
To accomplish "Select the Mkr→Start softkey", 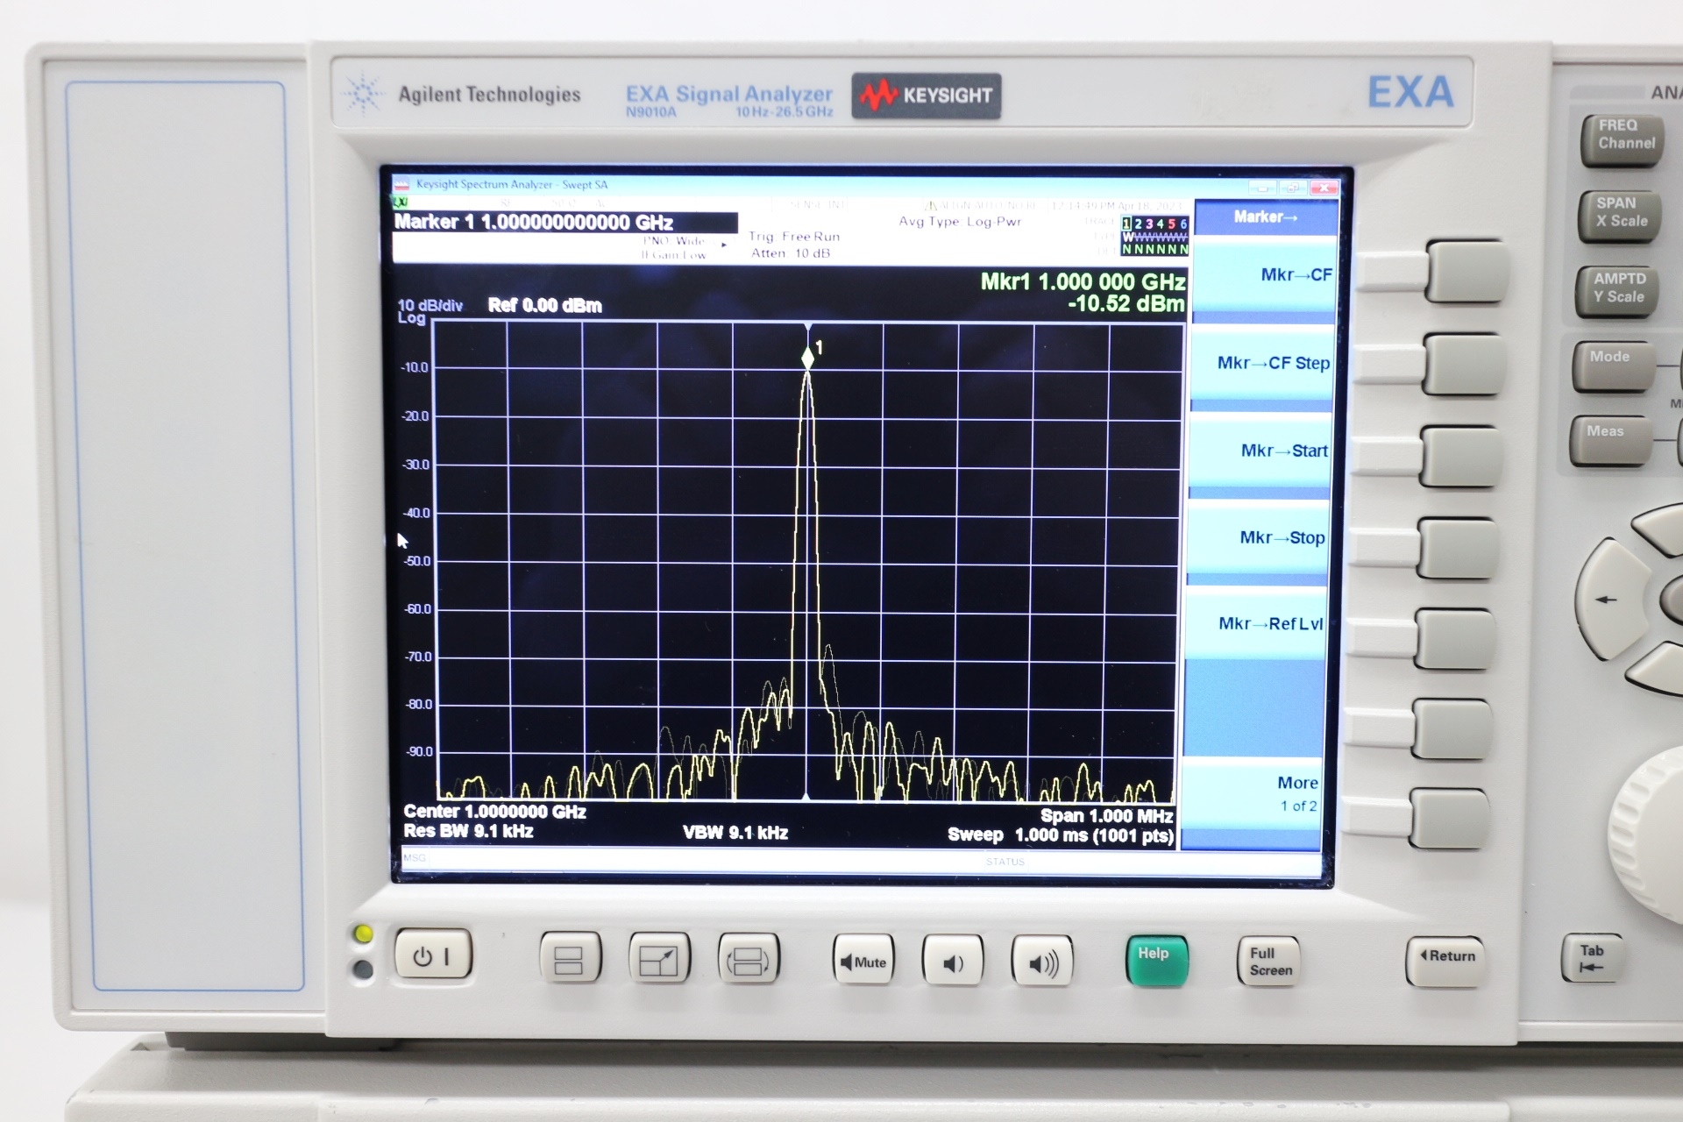I will [1260, 451].
